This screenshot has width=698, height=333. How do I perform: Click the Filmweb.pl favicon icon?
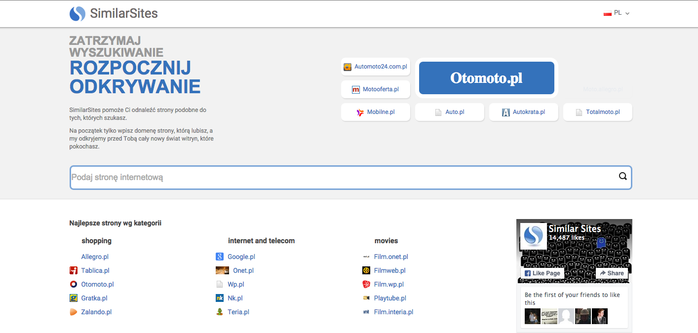[x=366, y=270]
